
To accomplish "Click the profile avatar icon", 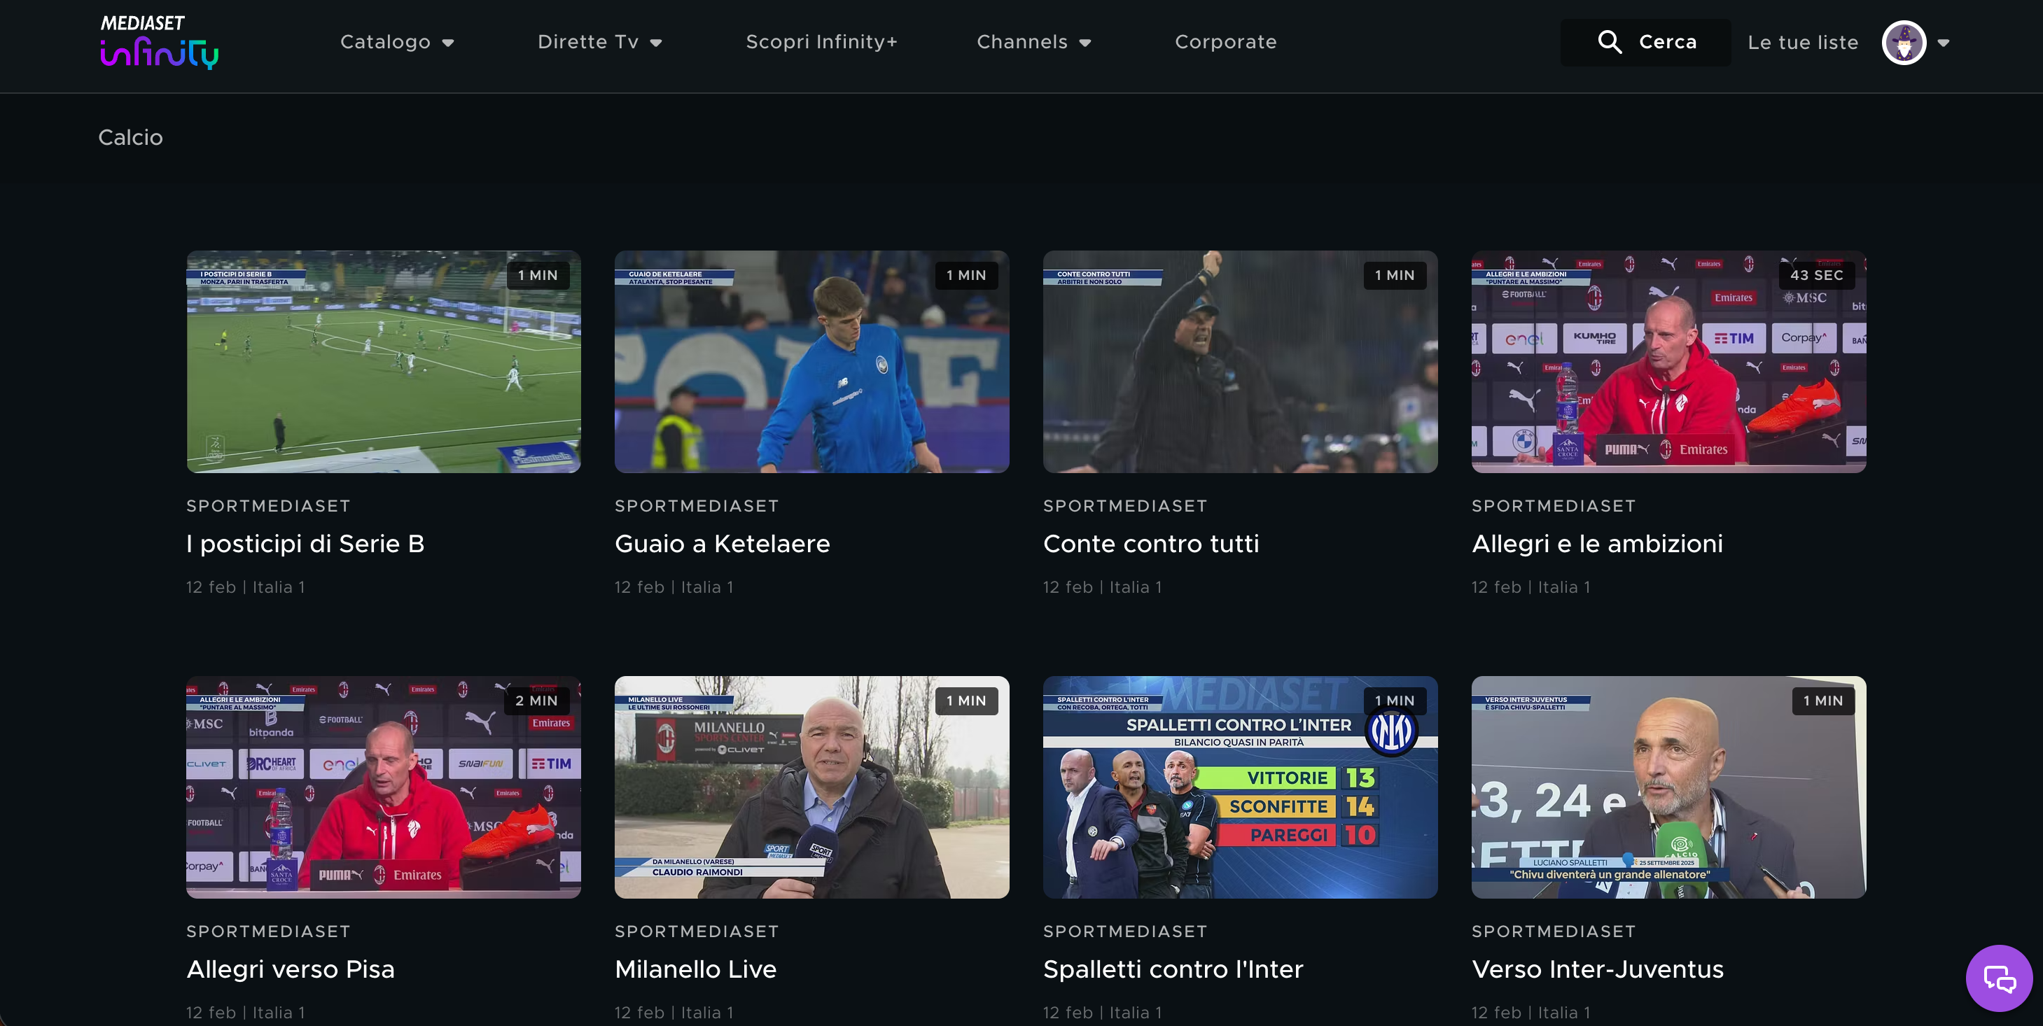I will coord(1904,42).
